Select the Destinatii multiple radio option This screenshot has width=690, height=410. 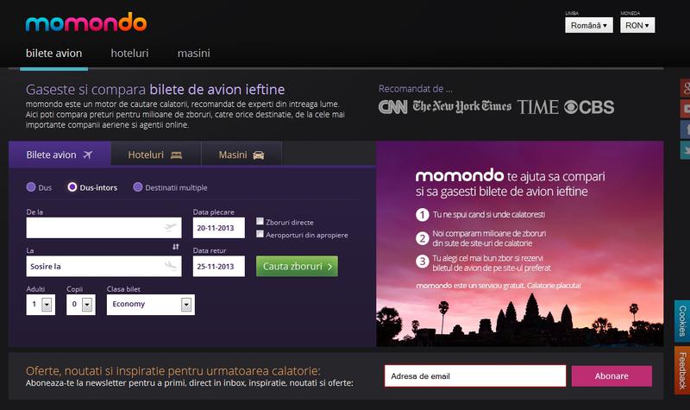138,187
